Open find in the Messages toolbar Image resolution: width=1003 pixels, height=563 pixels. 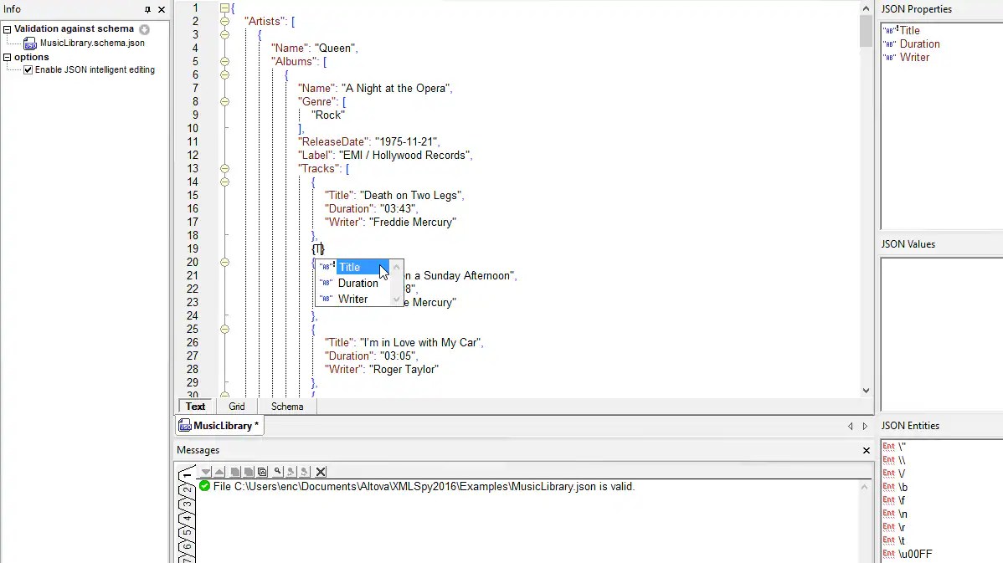[278, 471]
